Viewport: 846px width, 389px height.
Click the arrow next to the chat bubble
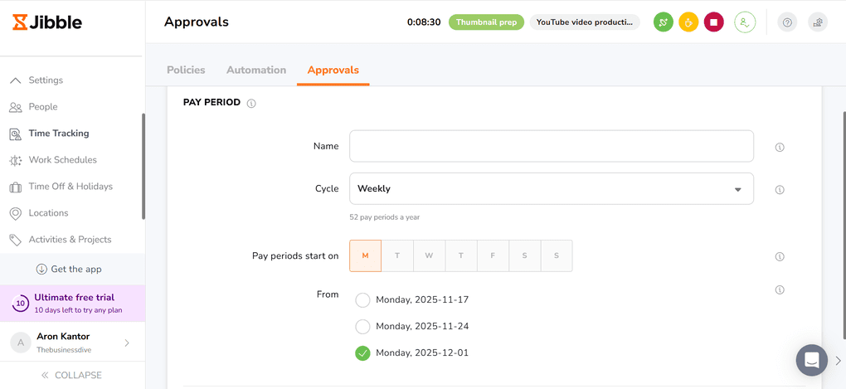click(x=838, y=361)
